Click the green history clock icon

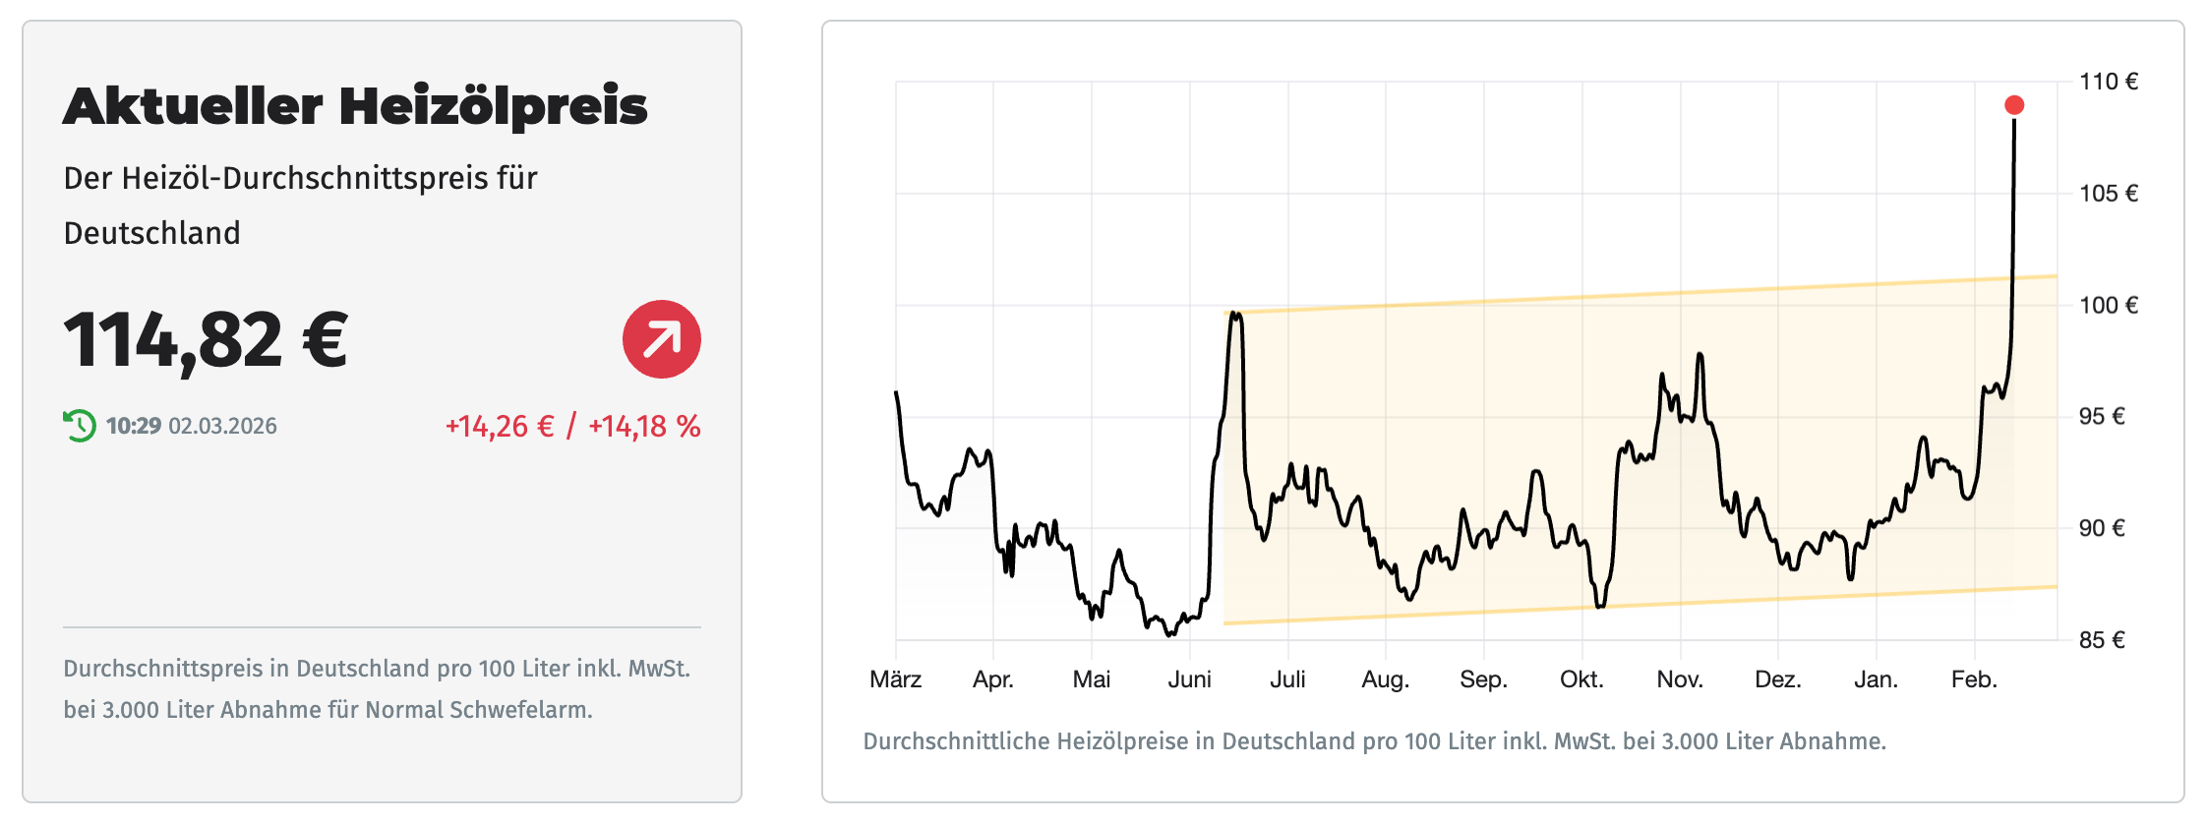point(80,426)
